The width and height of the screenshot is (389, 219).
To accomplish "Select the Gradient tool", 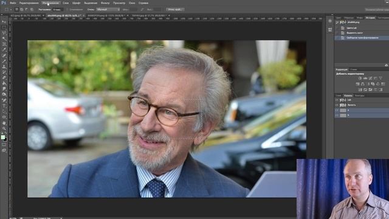I will [4, 83].
